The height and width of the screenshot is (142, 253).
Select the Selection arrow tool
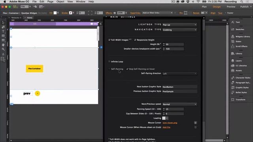pyautogui.click(x=3, y=22)
